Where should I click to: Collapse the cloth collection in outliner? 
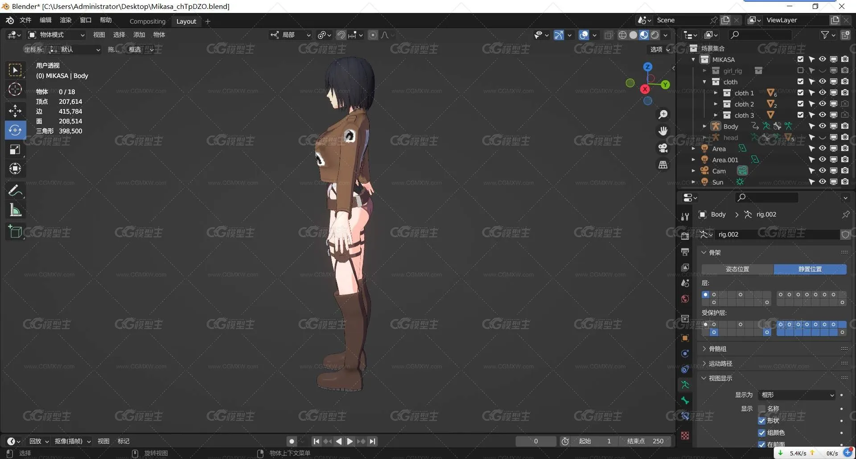point(704,82)
